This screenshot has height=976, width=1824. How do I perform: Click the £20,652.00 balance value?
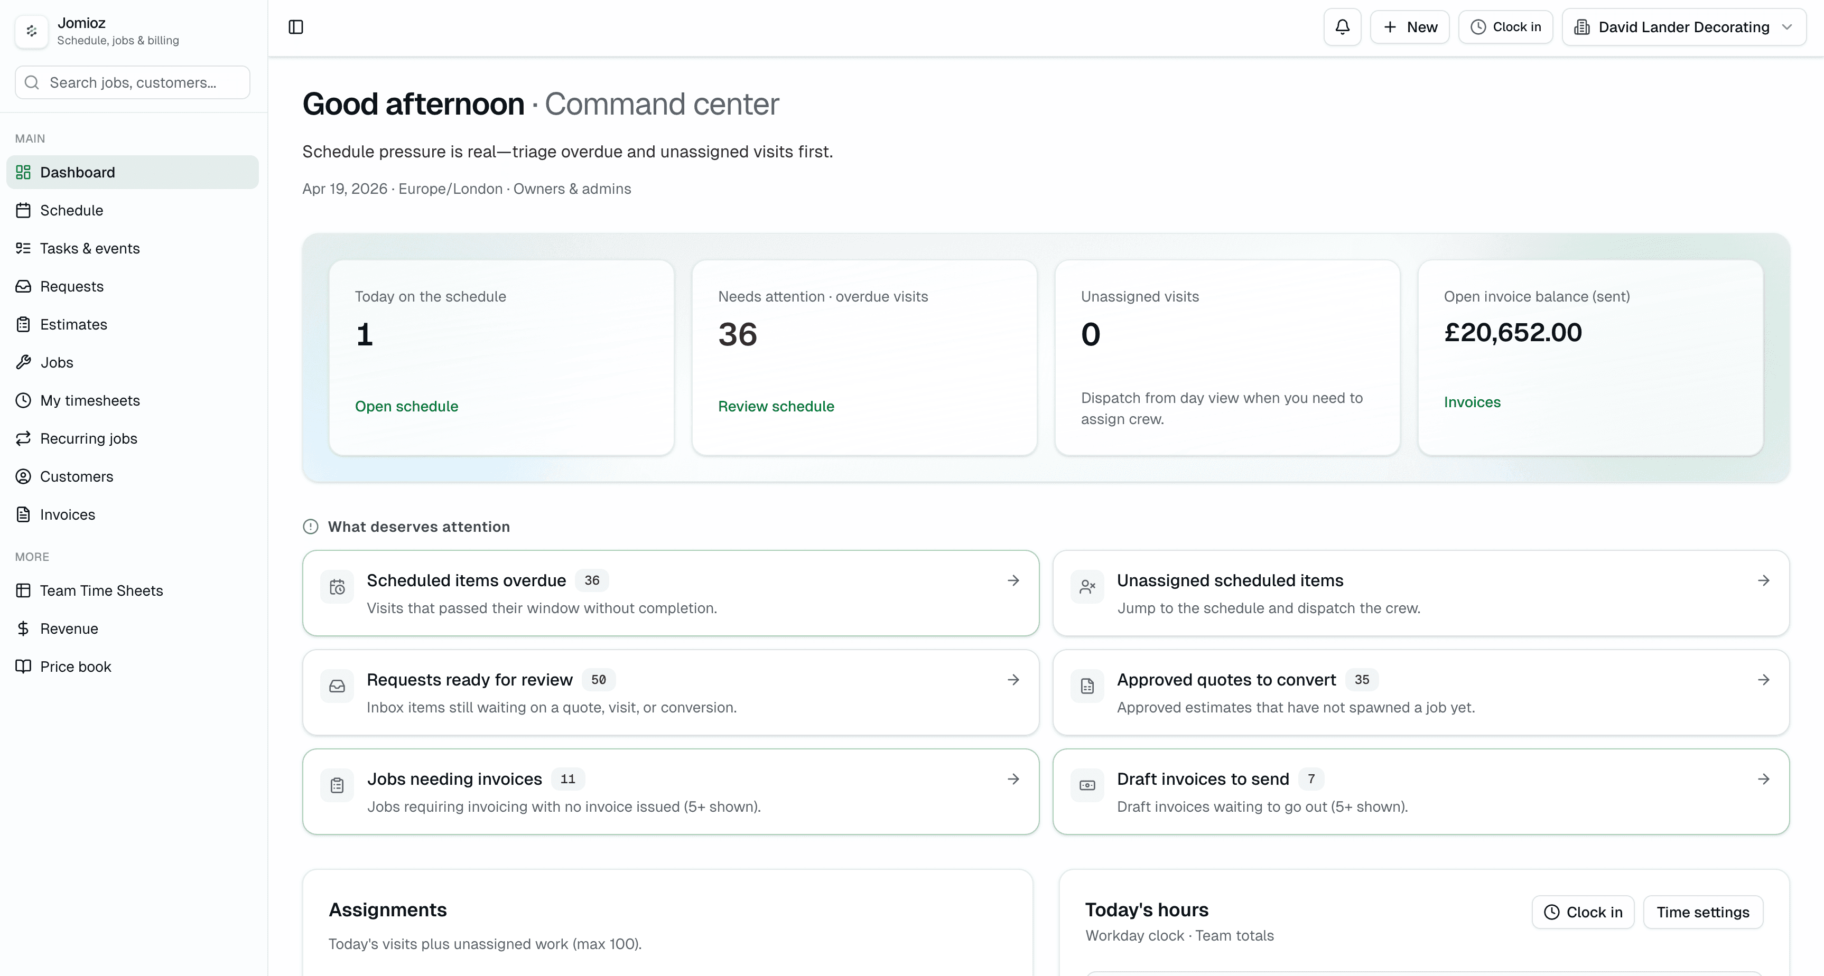click(1512, 333)
